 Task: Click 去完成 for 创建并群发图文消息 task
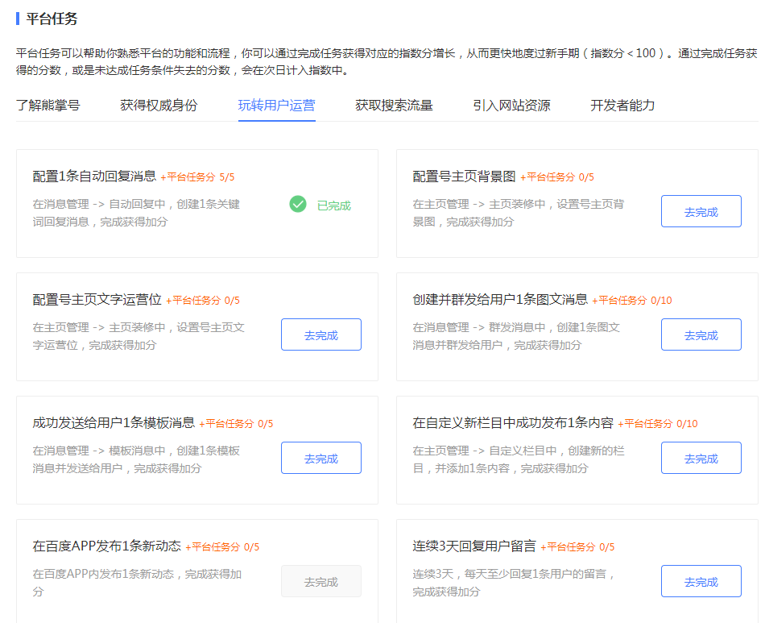(701, 334)
